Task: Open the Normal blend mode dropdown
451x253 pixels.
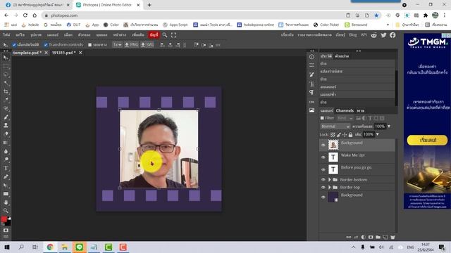Action: click(335, 126)
